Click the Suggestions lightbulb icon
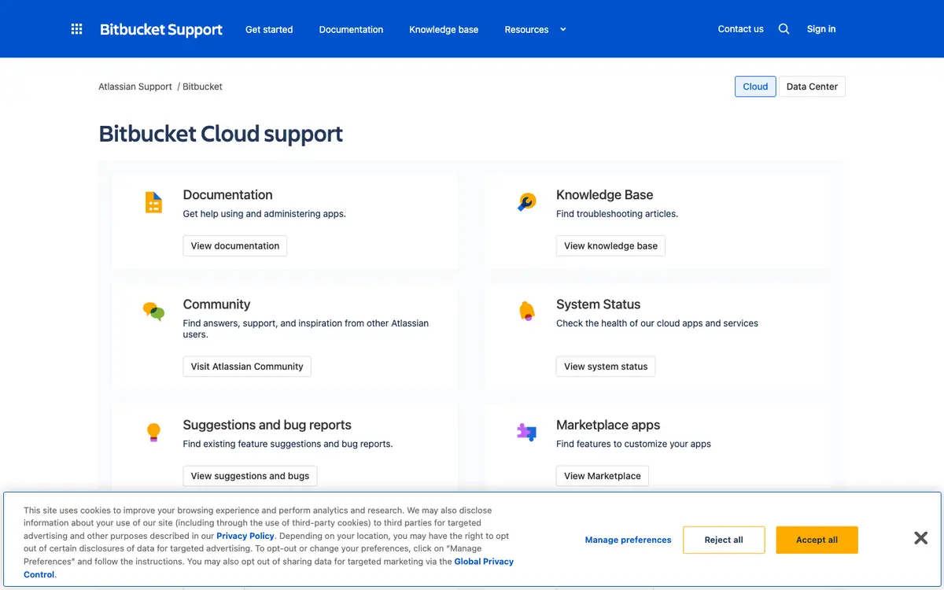This screenshot has width=944, height=590. 153,432
